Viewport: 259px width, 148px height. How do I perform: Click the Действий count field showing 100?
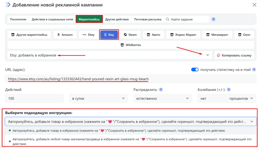pyautogui.click(x=34, y=98)
